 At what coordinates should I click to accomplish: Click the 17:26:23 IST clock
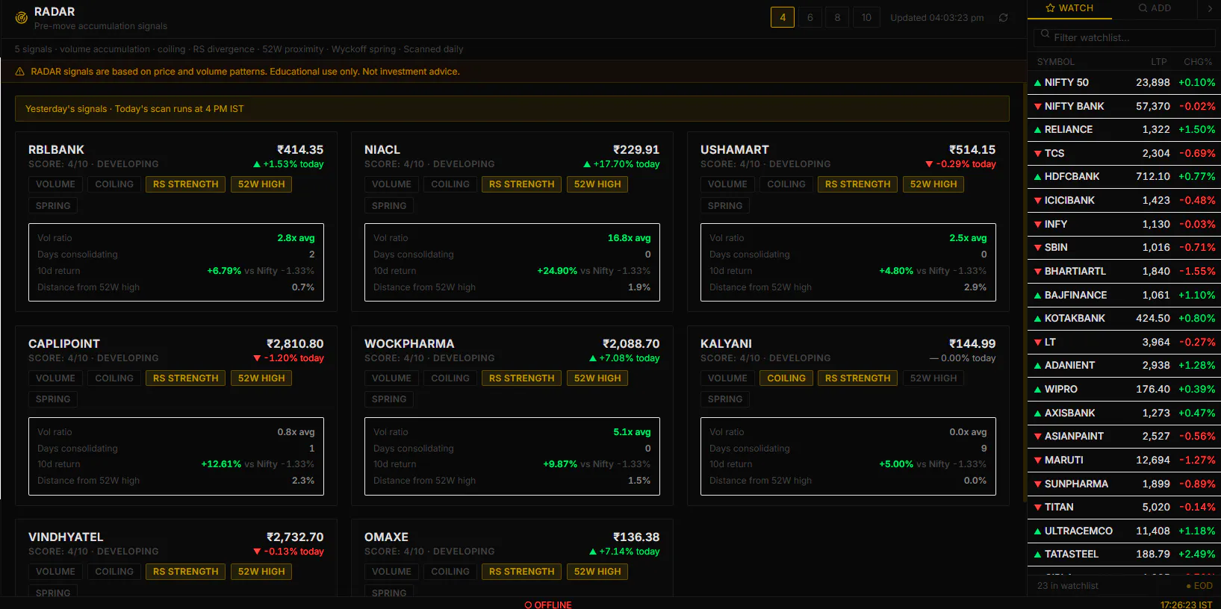(1186, 605)
